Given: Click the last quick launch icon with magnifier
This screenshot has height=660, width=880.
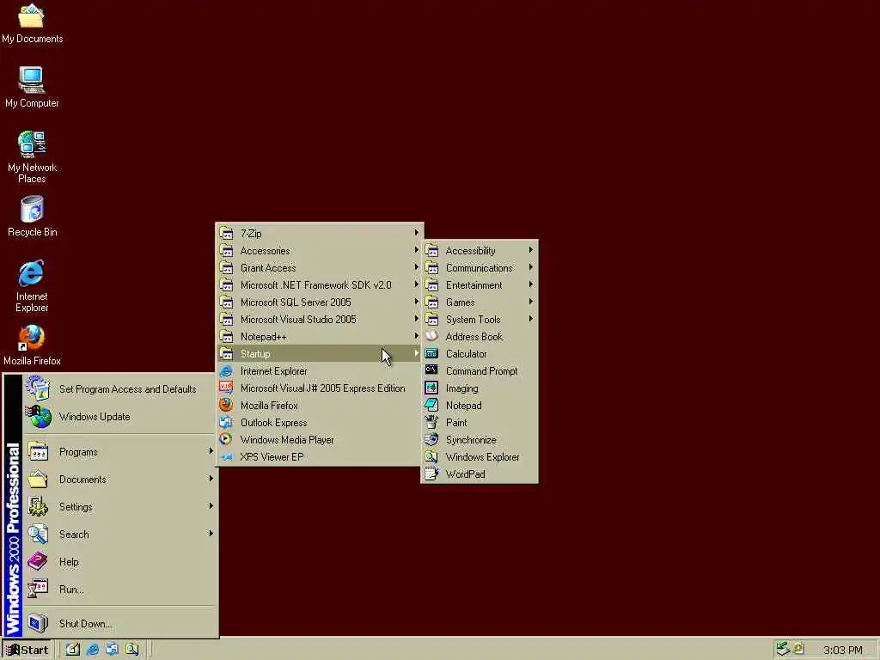Looking at the screenshot, I should (x=131, y=650).
